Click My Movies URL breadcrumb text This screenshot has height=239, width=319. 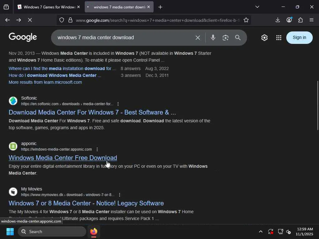(68, 195)
